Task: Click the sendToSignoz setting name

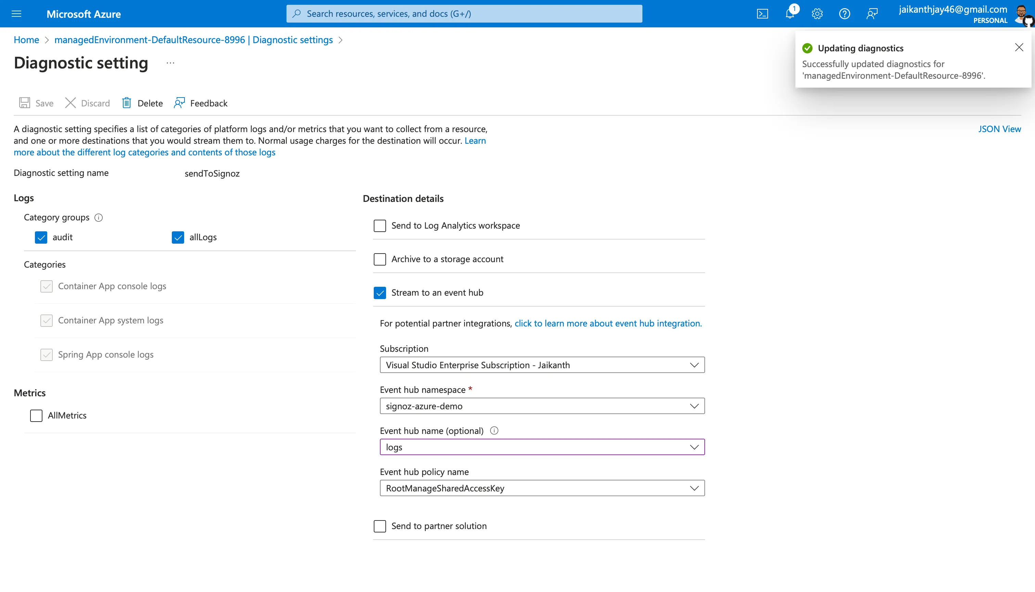Action: click(212, 173)
